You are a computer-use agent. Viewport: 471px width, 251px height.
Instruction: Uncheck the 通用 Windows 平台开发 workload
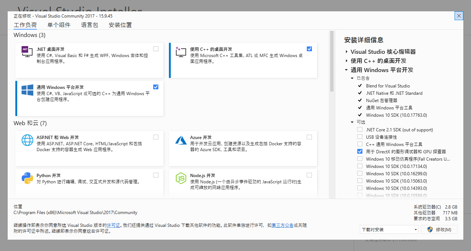[156, 87]
